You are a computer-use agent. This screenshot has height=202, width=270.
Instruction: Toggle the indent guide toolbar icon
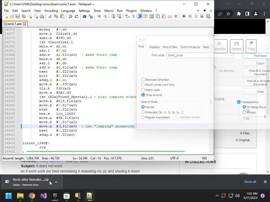[x=139, y=16]
